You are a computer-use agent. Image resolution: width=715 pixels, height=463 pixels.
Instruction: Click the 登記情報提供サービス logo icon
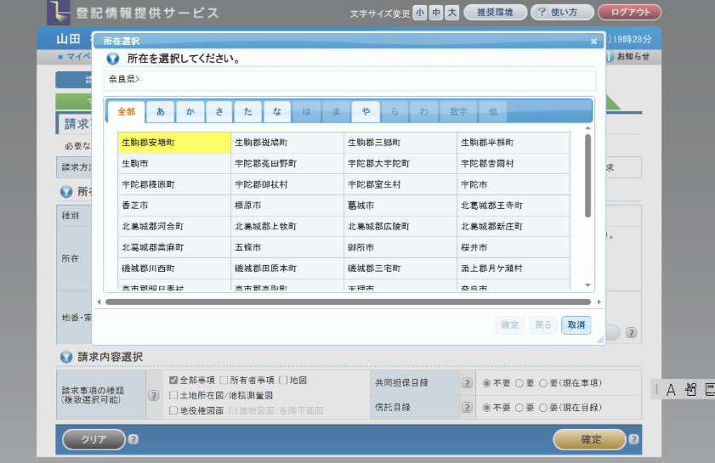point(58,12)
